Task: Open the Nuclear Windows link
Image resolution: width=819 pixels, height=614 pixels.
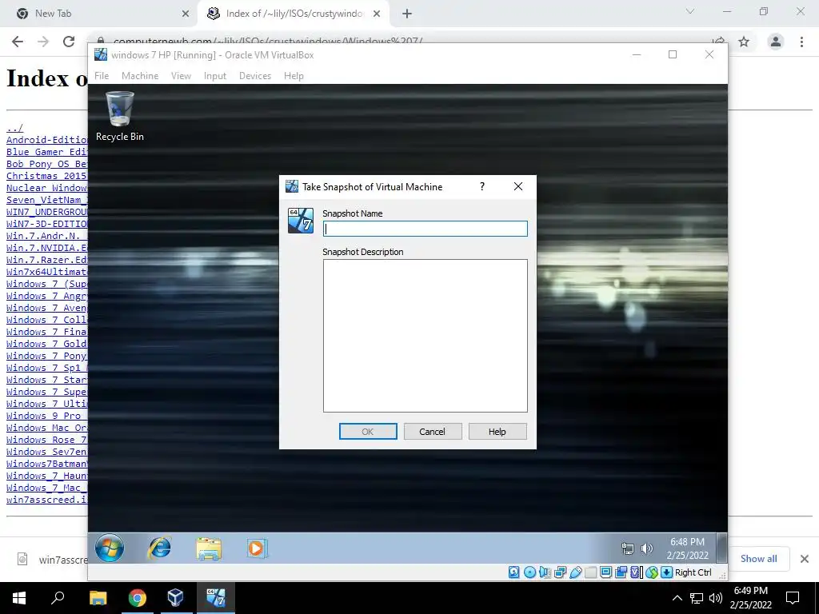Action: click(47, 188)
